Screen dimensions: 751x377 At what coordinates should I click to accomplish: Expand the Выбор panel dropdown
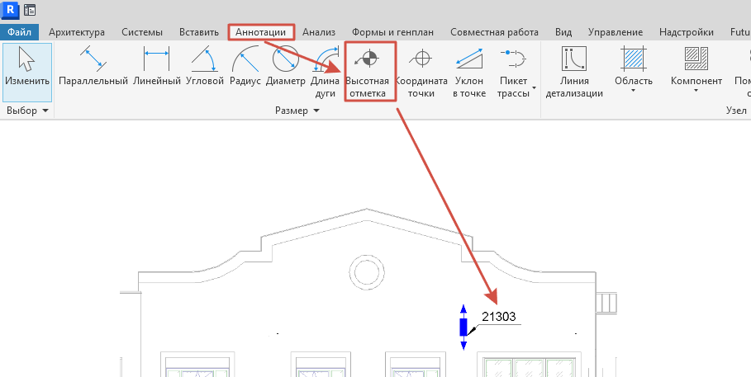tap(28, 111)
